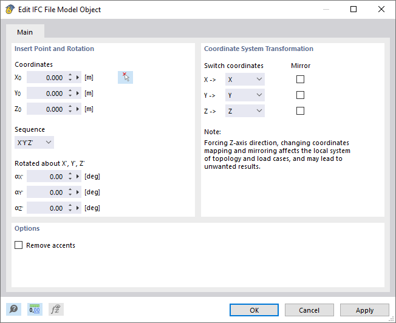The width and height of the screenshot is (396, 323).
Task: Enable mirror for the X coordinate
Action: tap(300, 80)
